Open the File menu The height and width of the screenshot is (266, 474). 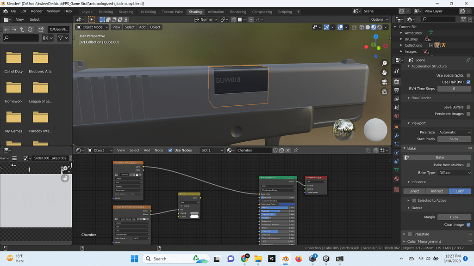[x=13, y=11]
